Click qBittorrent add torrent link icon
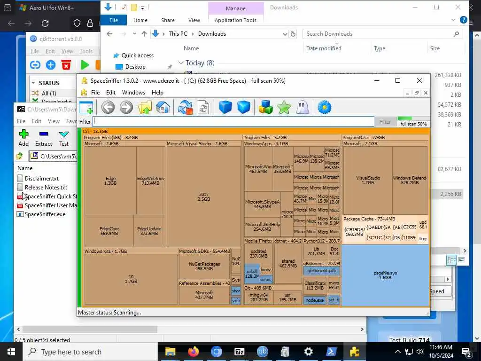Viewport: 481px width, 361px height. [35, 65]
